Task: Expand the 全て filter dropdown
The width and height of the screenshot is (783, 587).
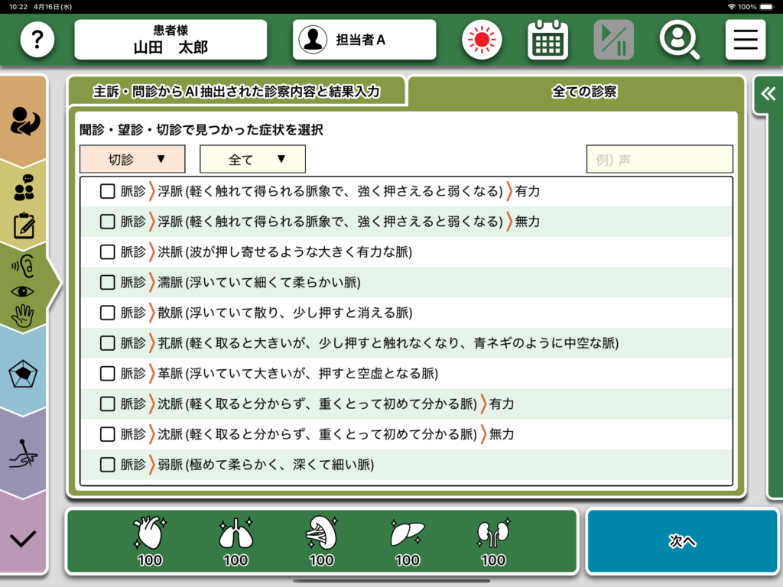Action: coord(252,159)
